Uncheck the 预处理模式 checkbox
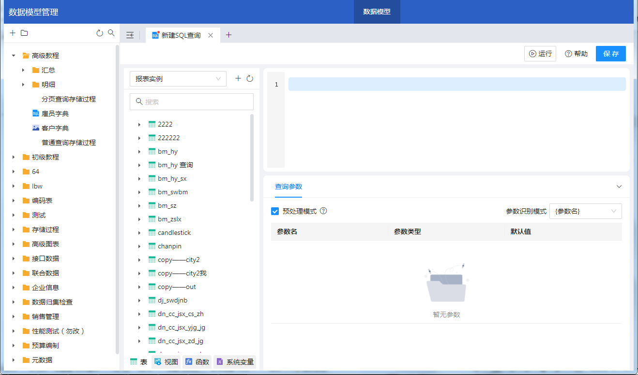The width and height of the screenshot is (638, 375). point(275,211)
